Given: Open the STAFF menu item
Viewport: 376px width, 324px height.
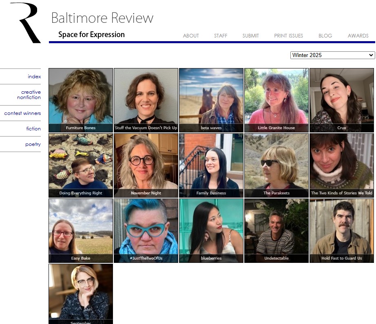Looking at the screenshot, I should click(x=221, y=36).
